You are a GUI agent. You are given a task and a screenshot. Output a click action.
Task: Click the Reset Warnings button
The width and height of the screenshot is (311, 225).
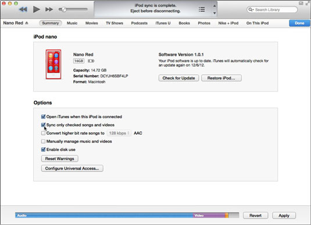(60, 158)
